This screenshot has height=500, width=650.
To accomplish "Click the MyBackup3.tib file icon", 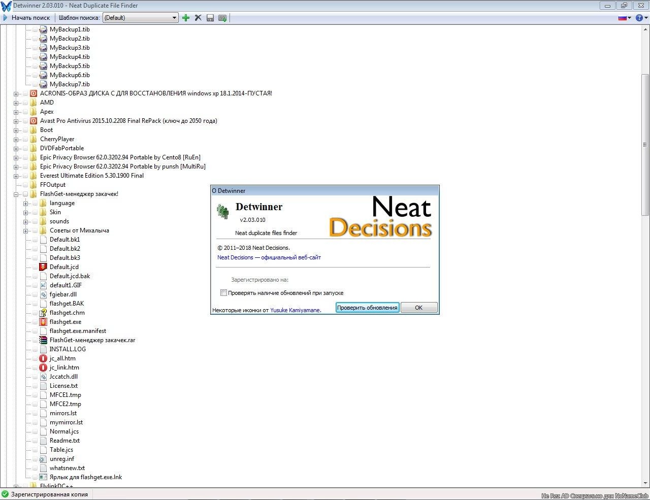I will coord(43,48).
